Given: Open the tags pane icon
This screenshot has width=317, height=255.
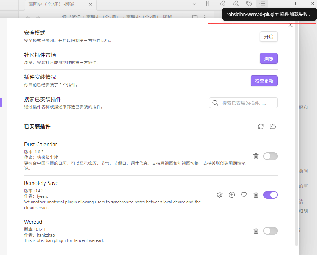Looking at the screenshot, I should coord(249,4).
